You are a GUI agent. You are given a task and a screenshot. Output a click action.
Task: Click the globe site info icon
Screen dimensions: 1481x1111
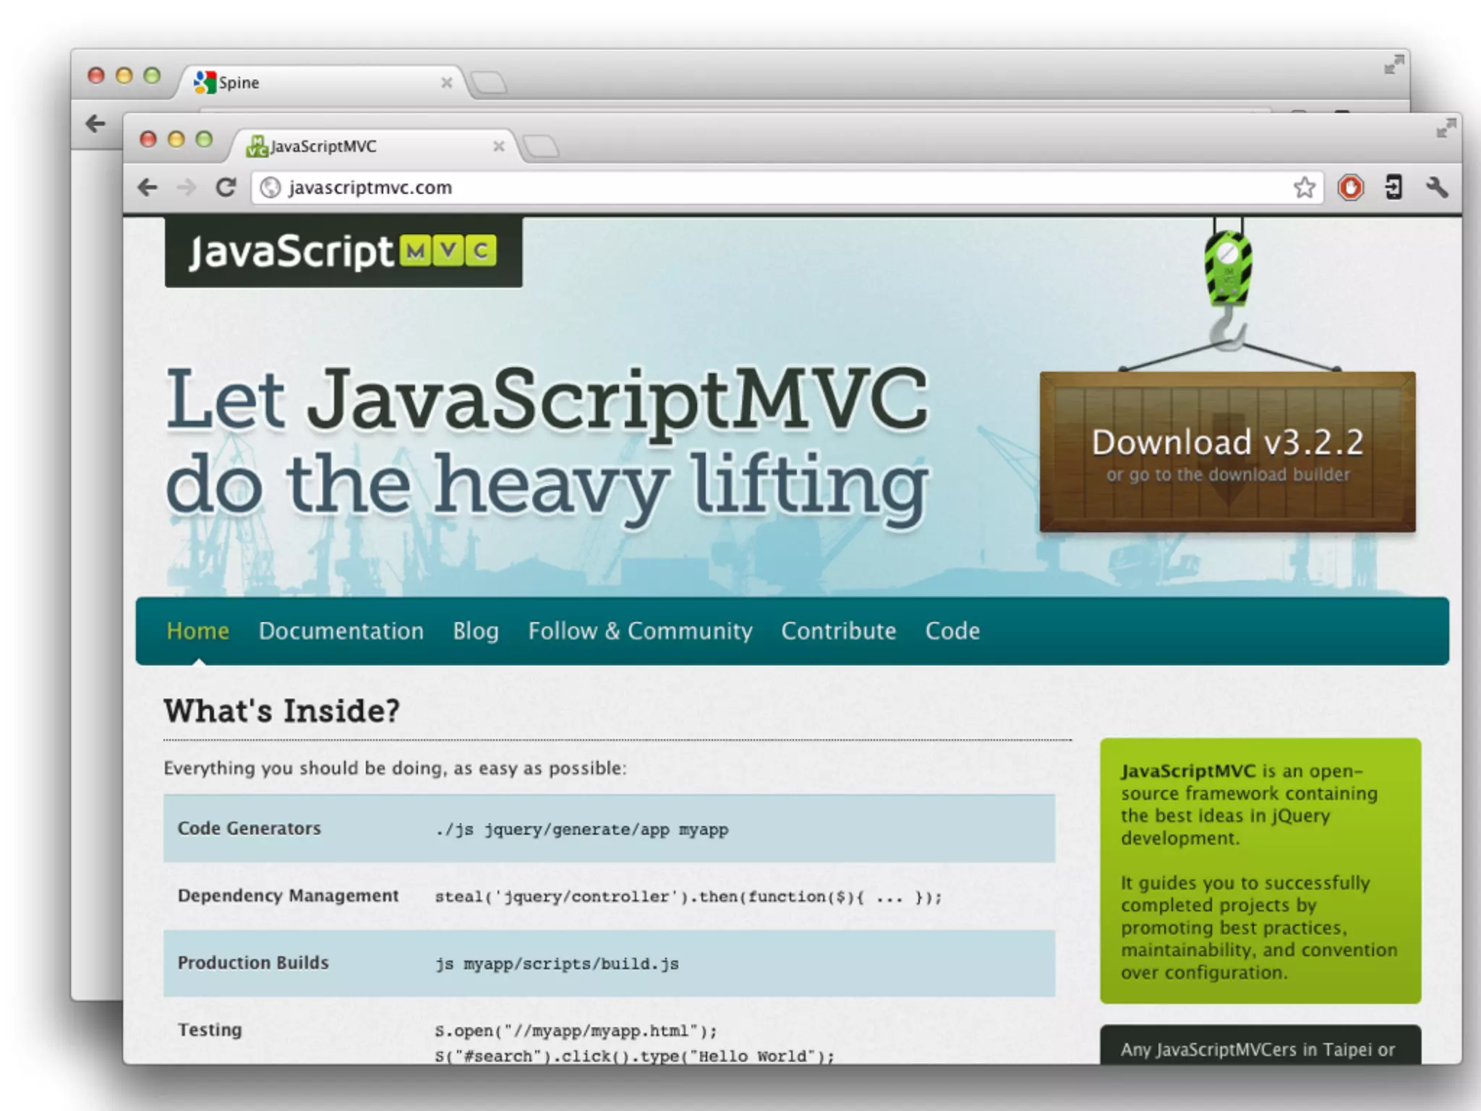[x=270, y=188]
